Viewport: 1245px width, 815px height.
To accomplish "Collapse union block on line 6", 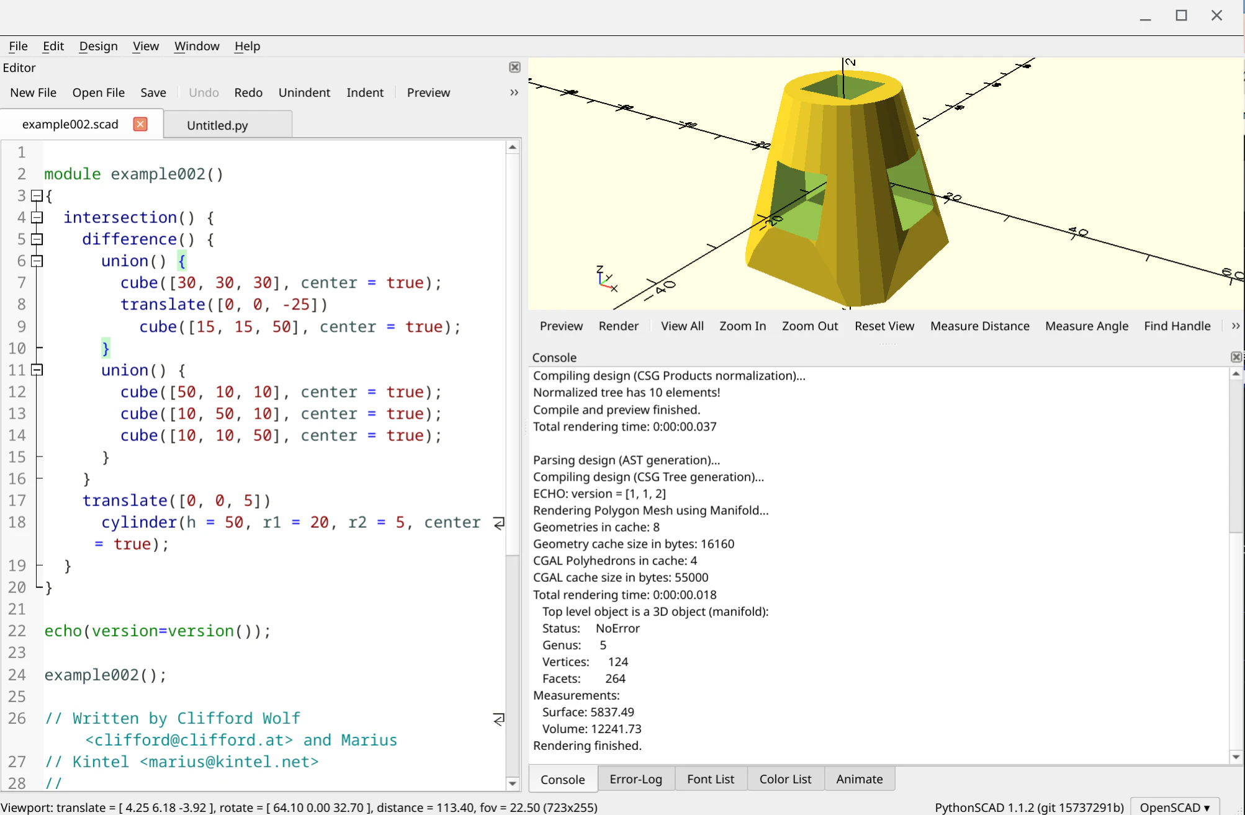I will tap(37, 261).
